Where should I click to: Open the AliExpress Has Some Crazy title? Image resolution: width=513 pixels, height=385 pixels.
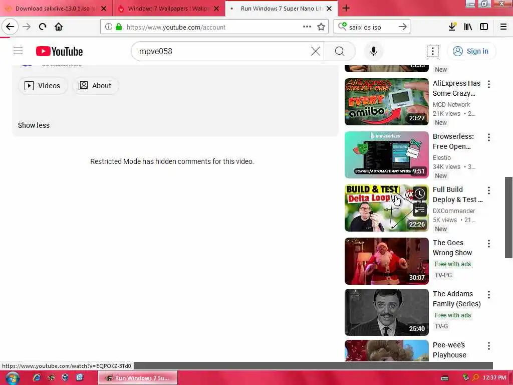456,88
